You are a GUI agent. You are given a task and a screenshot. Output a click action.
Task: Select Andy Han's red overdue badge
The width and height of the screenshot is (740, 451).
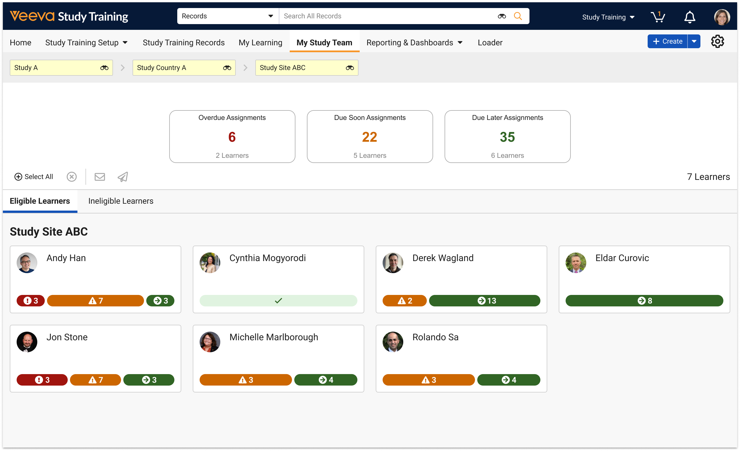(x=31, y=300)
